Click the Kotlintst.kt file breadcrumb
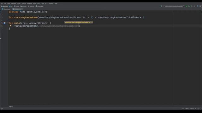Screen dimensions: 202x113 pos(39,6)
